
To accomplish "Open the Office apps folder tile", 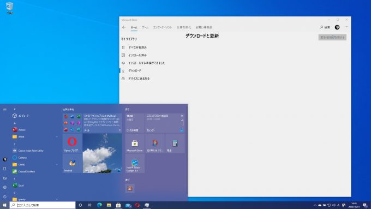I will [72, 123].
